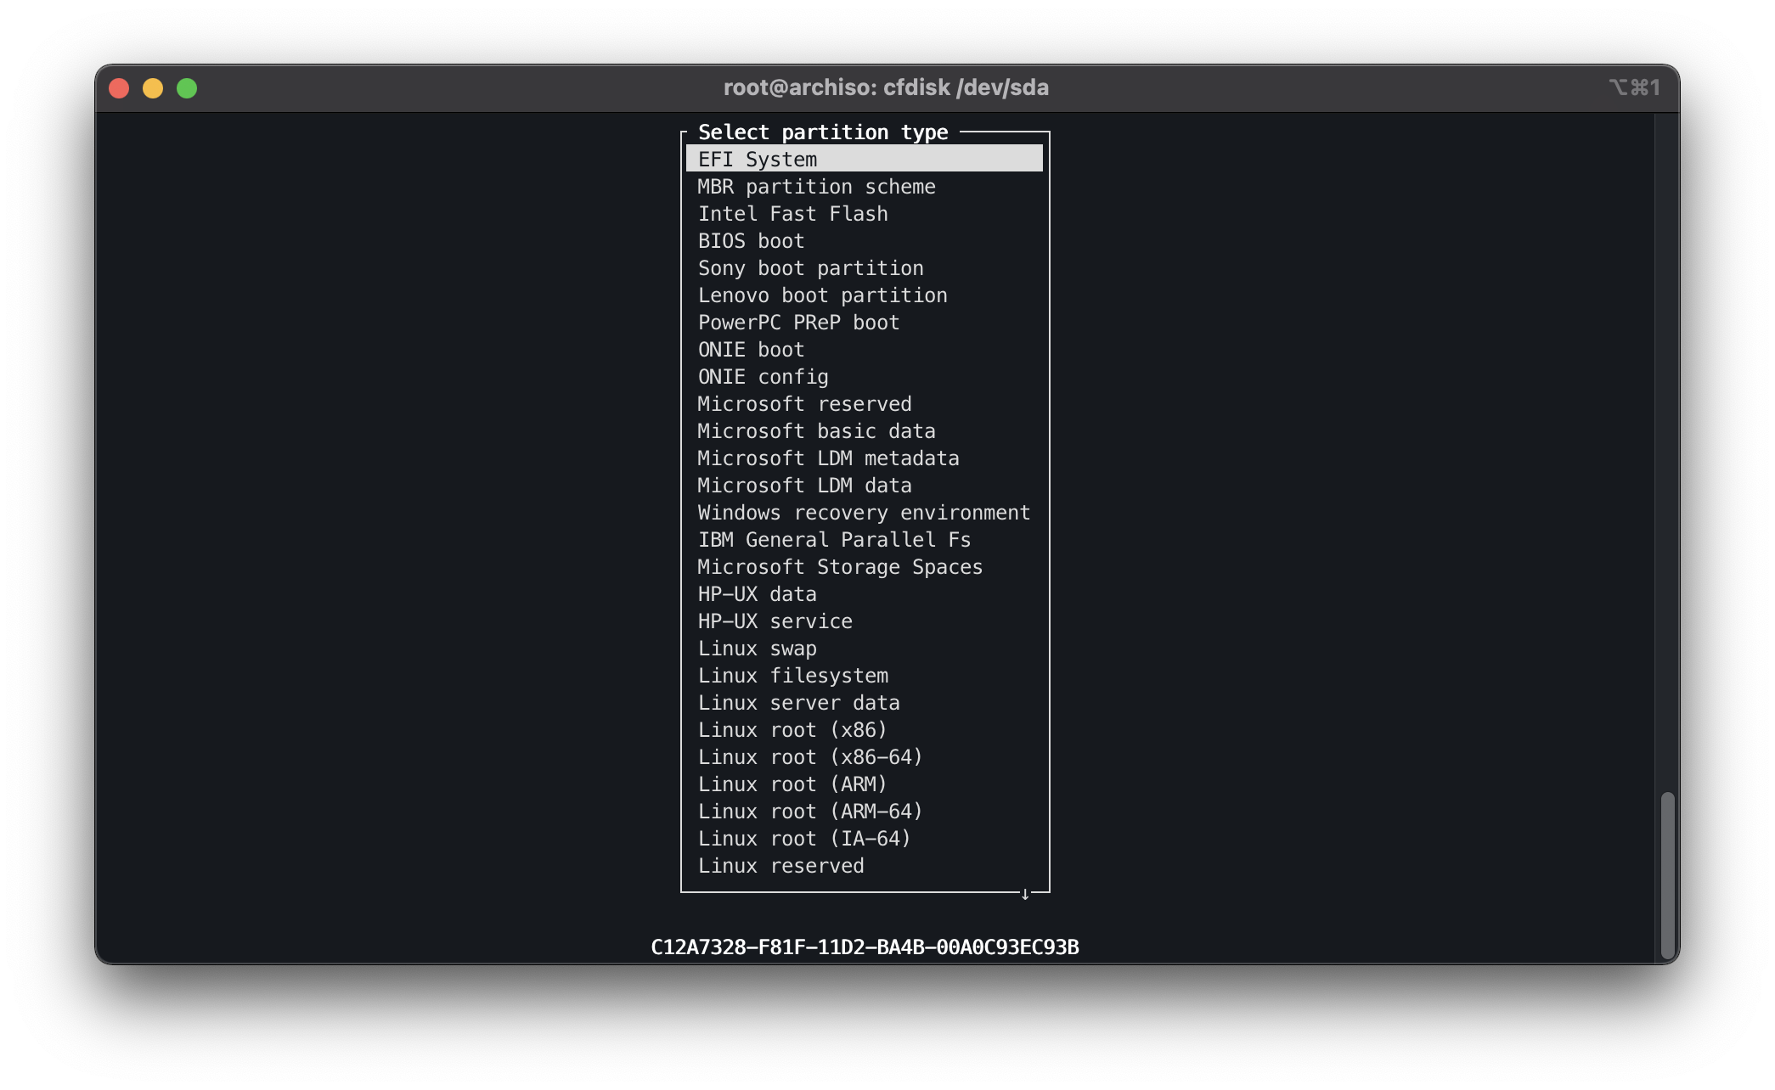Pick ONIE boot entry

click(x=864, y=349)
